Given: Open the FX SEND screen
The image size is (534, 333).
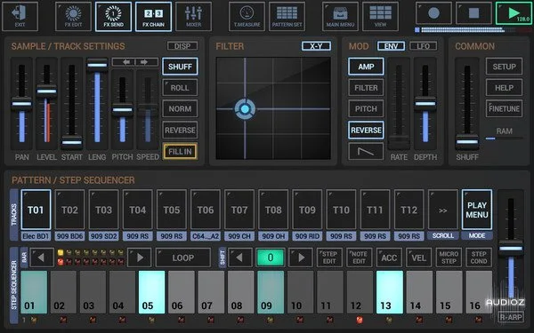Looking at the screenshot, I should pos(113,16).
